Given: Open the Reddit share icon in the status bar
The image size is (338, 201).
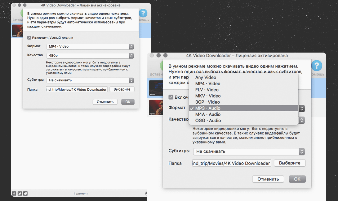Looking at the screenshot, I should tap(25, 194).
